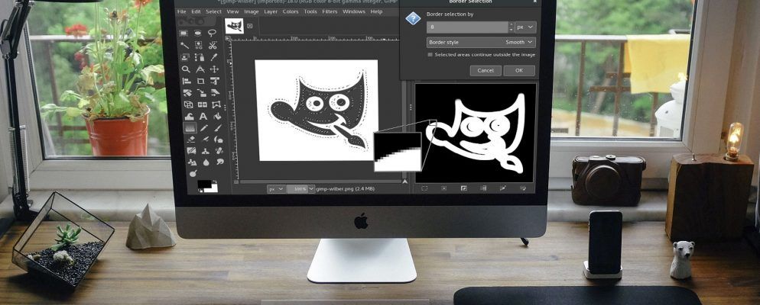
Task: Select the Bucket Fill tool
Action: (x=218, y=117)
